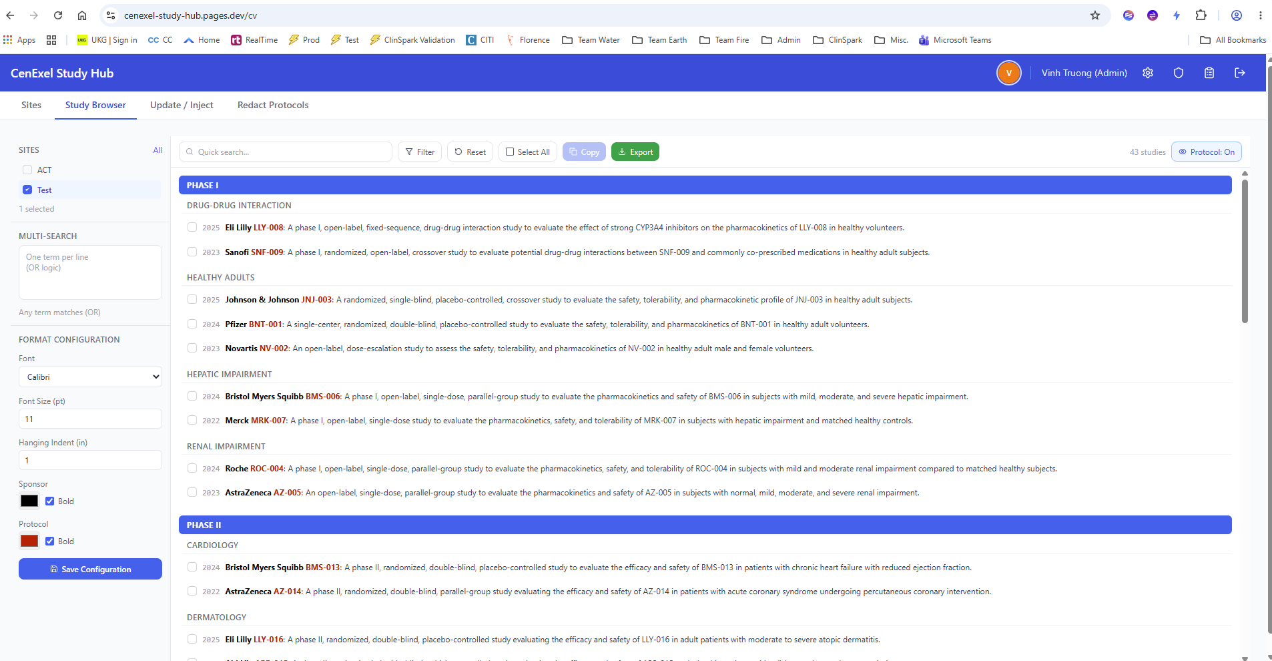Open All Bookmarks folder
This screenshot has height=661, width=1272.
[x=1233, y=40]
